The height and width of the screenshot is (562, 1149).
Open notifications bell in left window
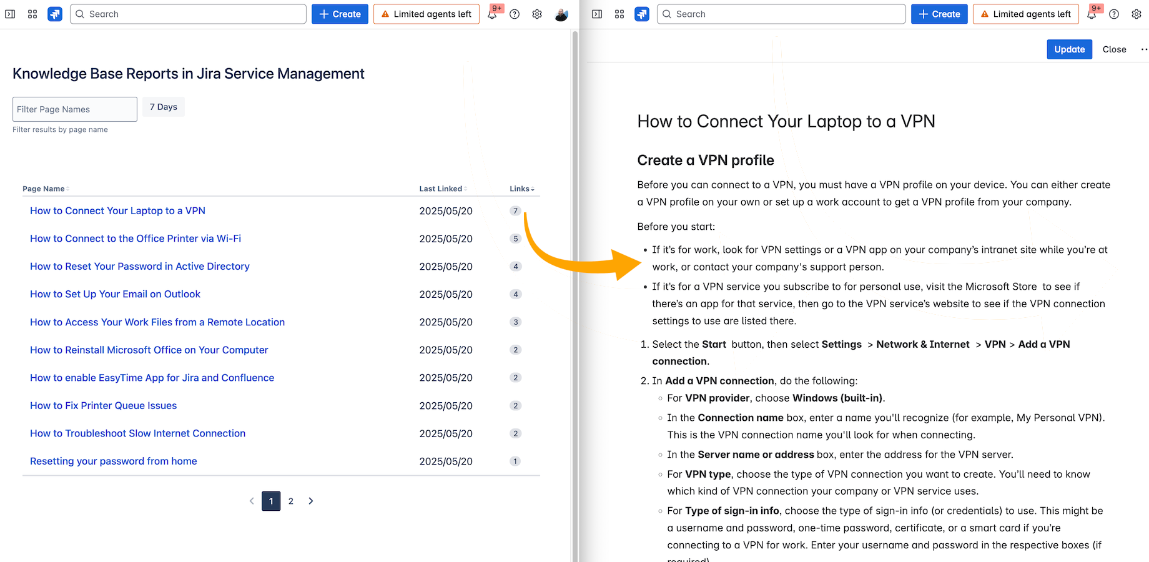pos(492,14)
